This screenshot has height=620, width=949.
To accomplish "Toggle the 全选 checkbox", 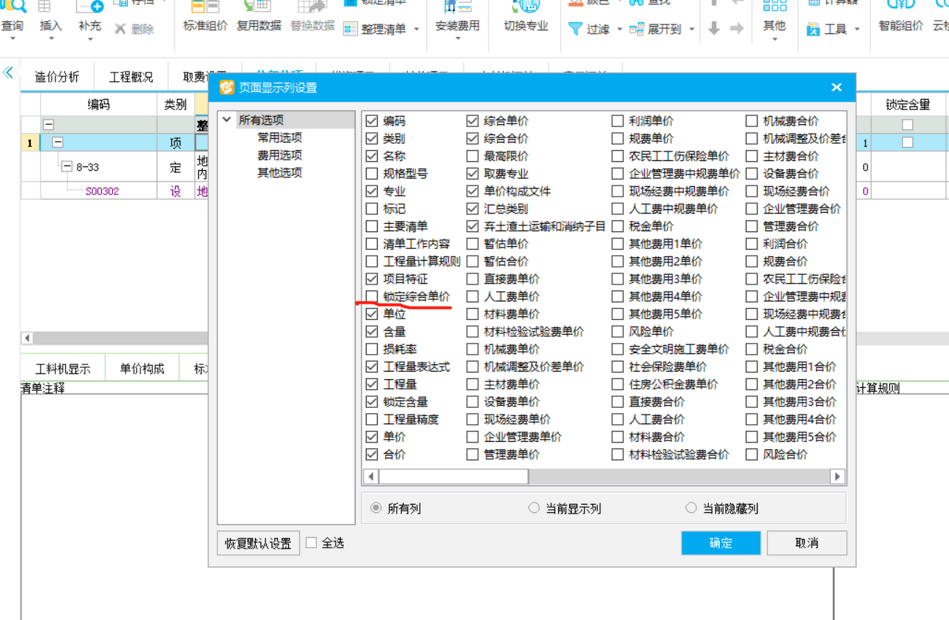I will [311, 543].
